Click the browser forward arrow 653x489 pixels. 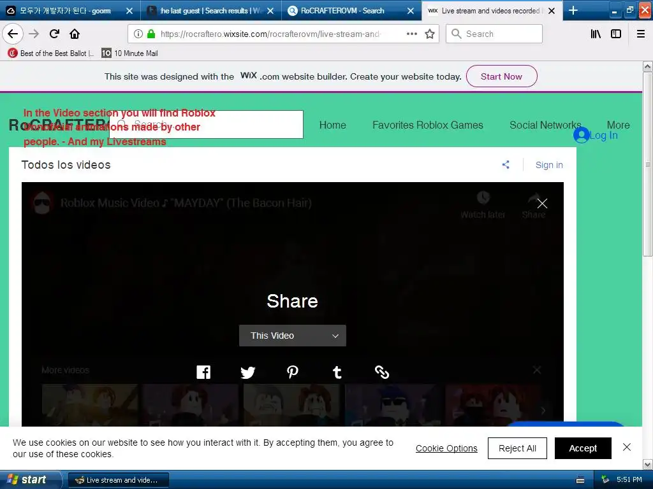click(x=34, y=34)
